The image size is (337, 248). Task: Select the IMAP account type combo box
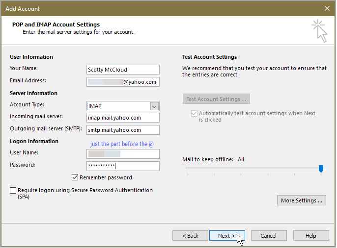[118, 106]
